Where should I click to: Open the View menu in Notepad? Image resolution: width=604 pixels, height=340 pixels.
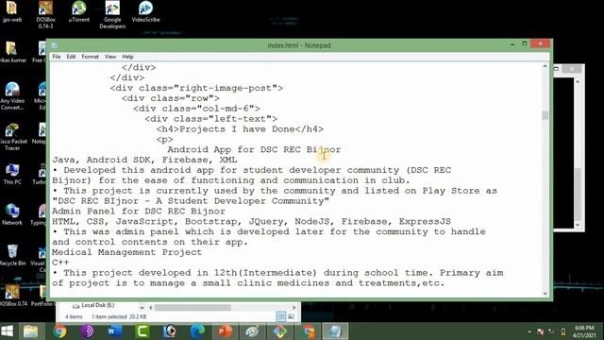(x=110, y=57)
